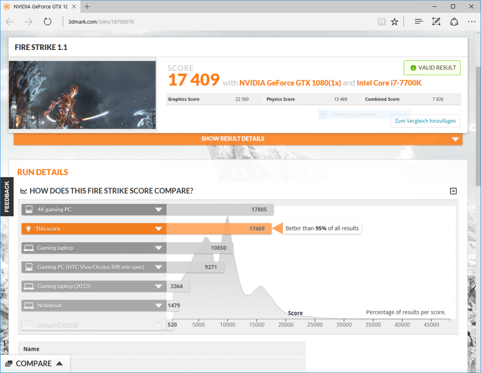This screenshot has width=481, height=373.
Task: Open reading view in the address bar
Action: [382, 22]
